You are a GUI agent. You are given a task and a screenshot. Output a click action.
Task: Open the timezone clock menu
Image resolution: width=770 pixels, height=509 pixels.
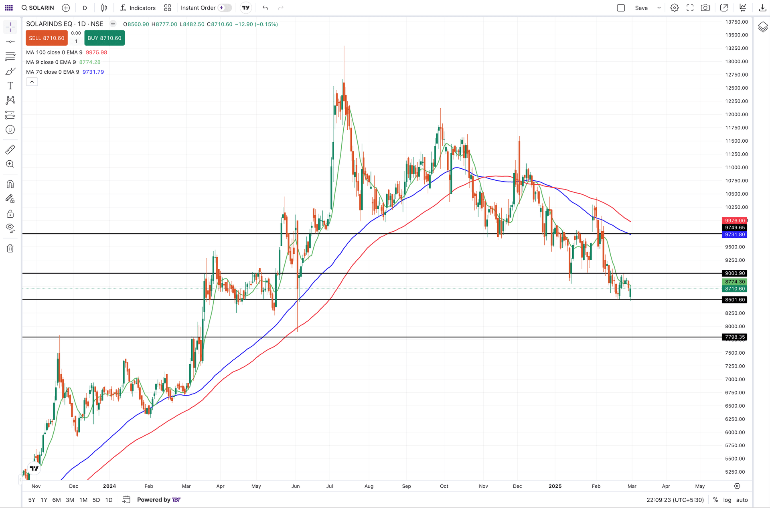click(x=675, y=500)
